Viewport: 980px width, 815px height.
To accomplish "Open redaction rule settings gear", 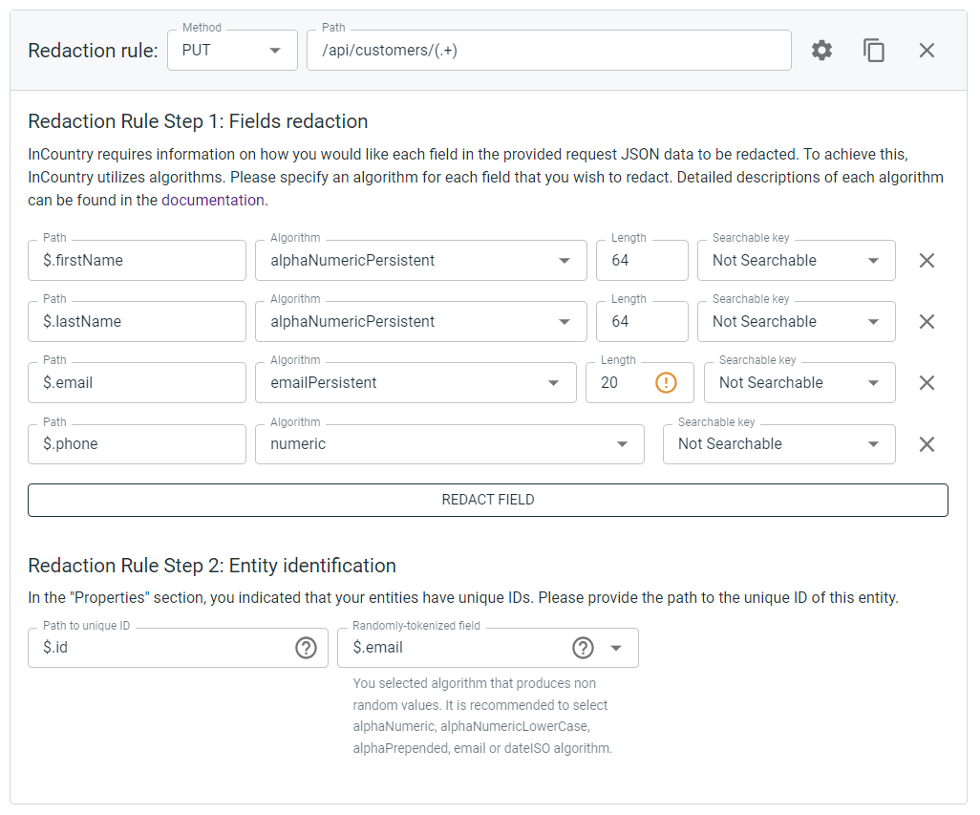I will click(821, 51).
